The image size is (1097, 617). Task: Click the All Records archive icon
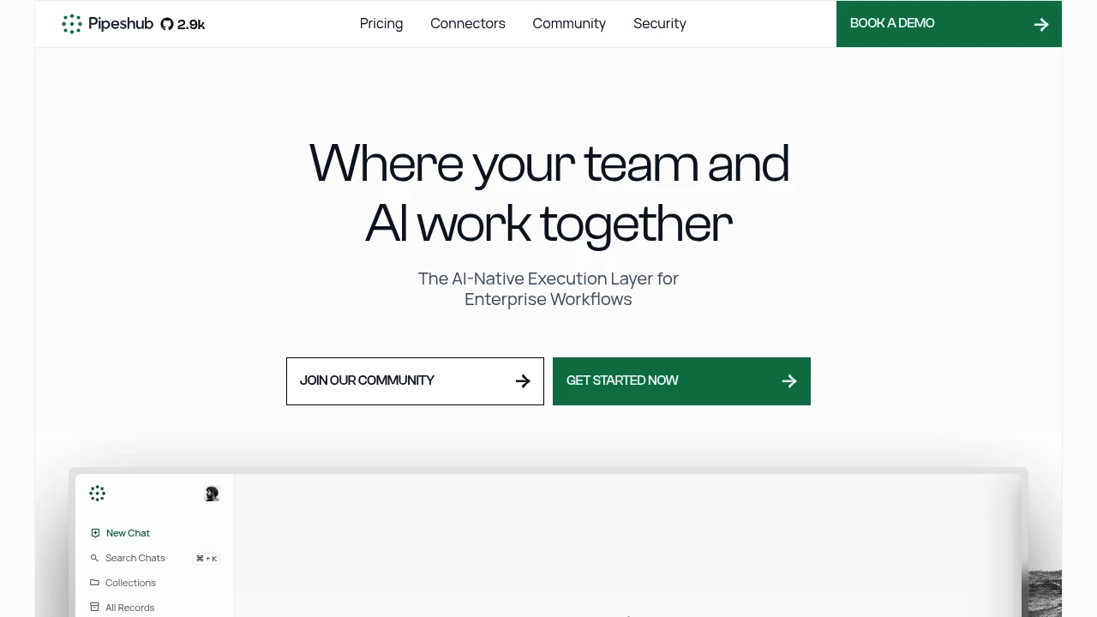coord(94,608)
